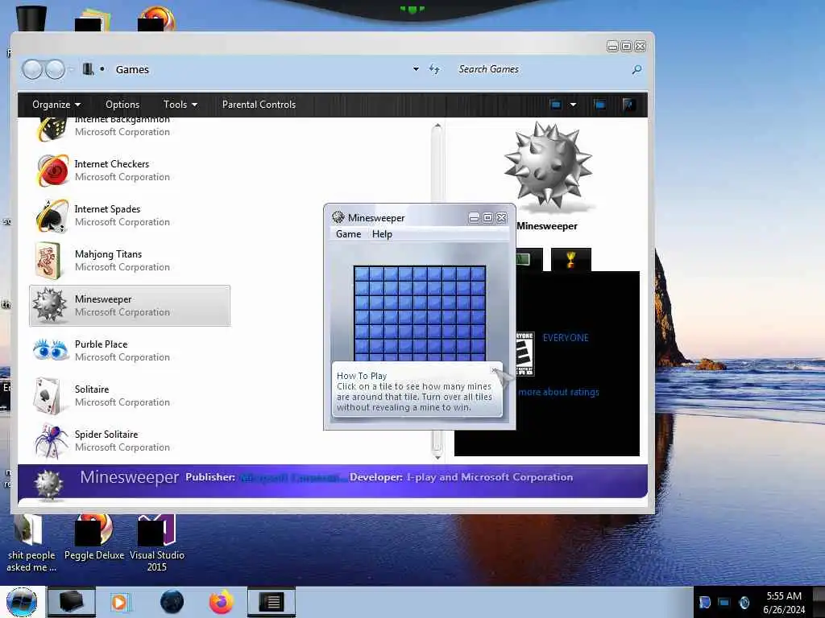Open the Tools dropdown menu
Screen dimensions: 825x618
(180, 104)
